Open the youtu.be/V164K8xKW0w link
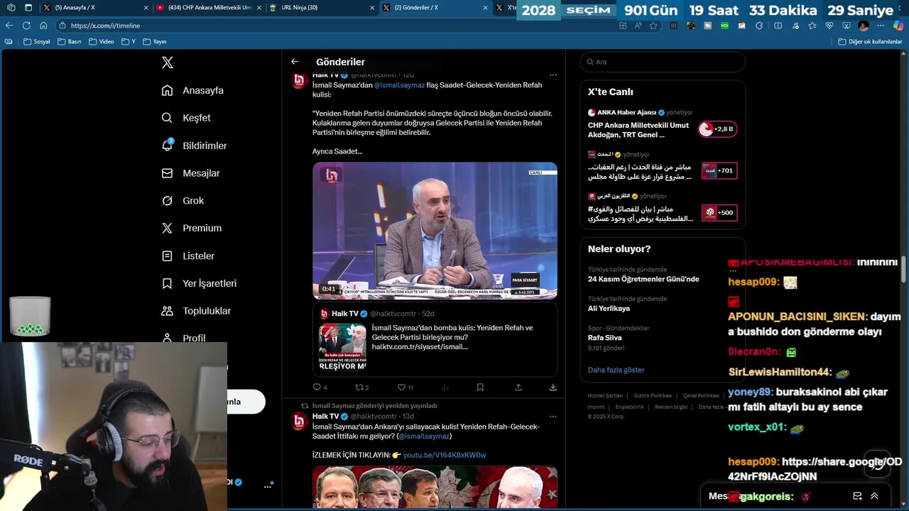This screenshot has width=909, height=511. (445, 455)
